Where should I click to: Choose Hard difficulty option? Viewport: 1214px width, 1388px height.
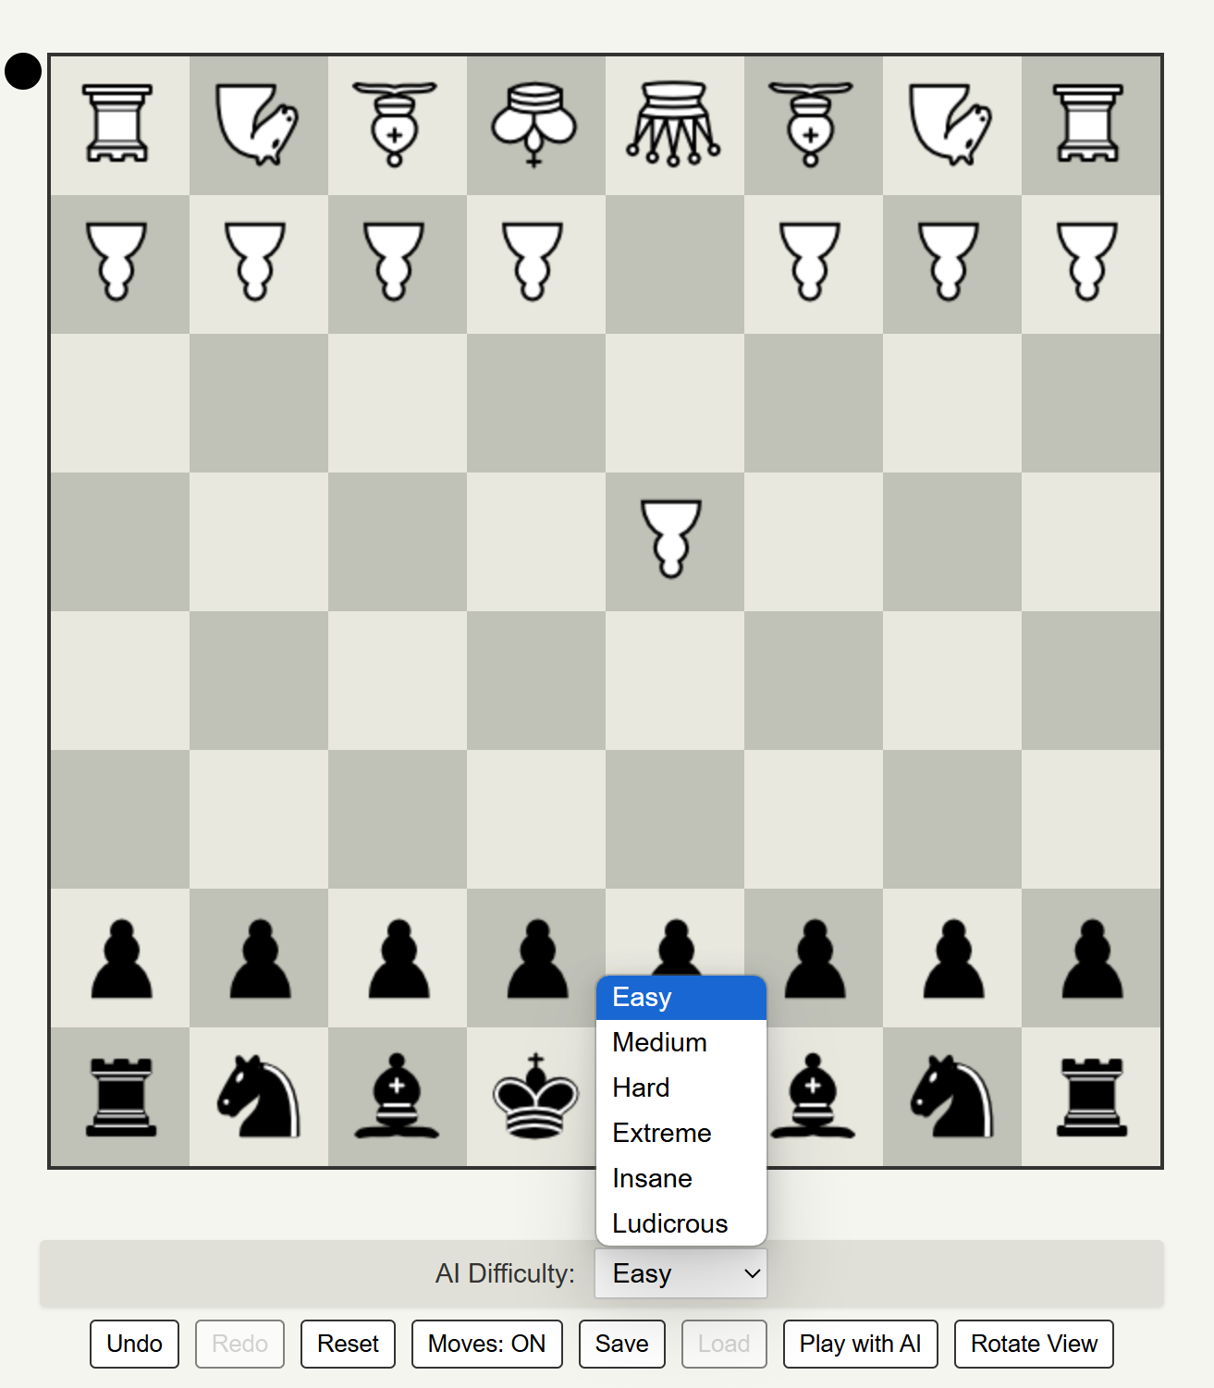pyautogui.click(x=681, y=1087)
